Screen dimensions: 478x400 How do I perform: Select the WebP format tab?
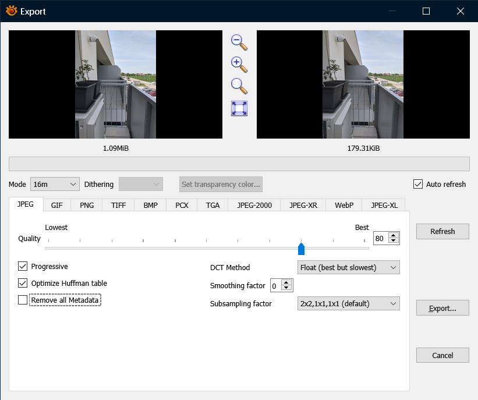(x=344, y=205)
